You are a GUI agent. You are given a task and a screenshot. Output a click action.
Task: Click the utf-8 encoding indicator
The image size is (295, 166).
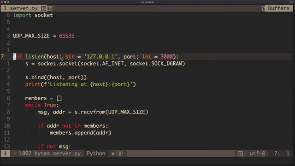click(x=257, y=154)
